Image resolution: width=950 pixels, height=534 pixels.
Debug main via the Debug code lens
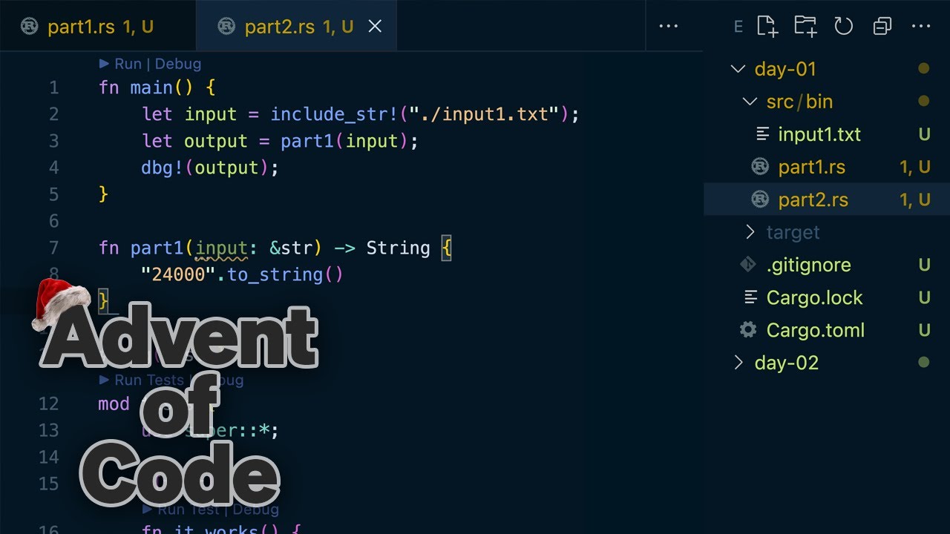tap(177, 64)
